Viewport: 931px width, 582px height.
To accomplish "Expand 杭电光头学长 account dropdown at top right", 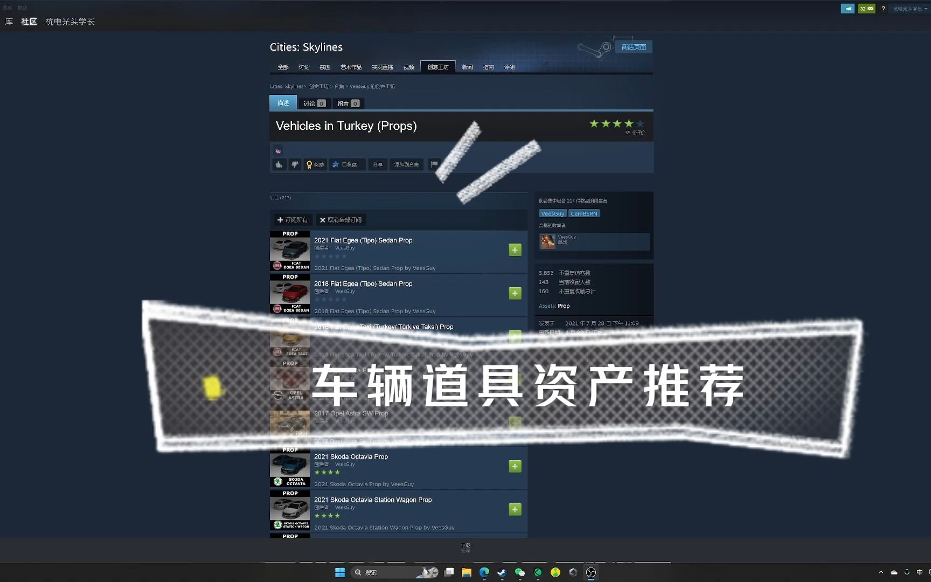I will pyautogui.click(x=910, y=9).
